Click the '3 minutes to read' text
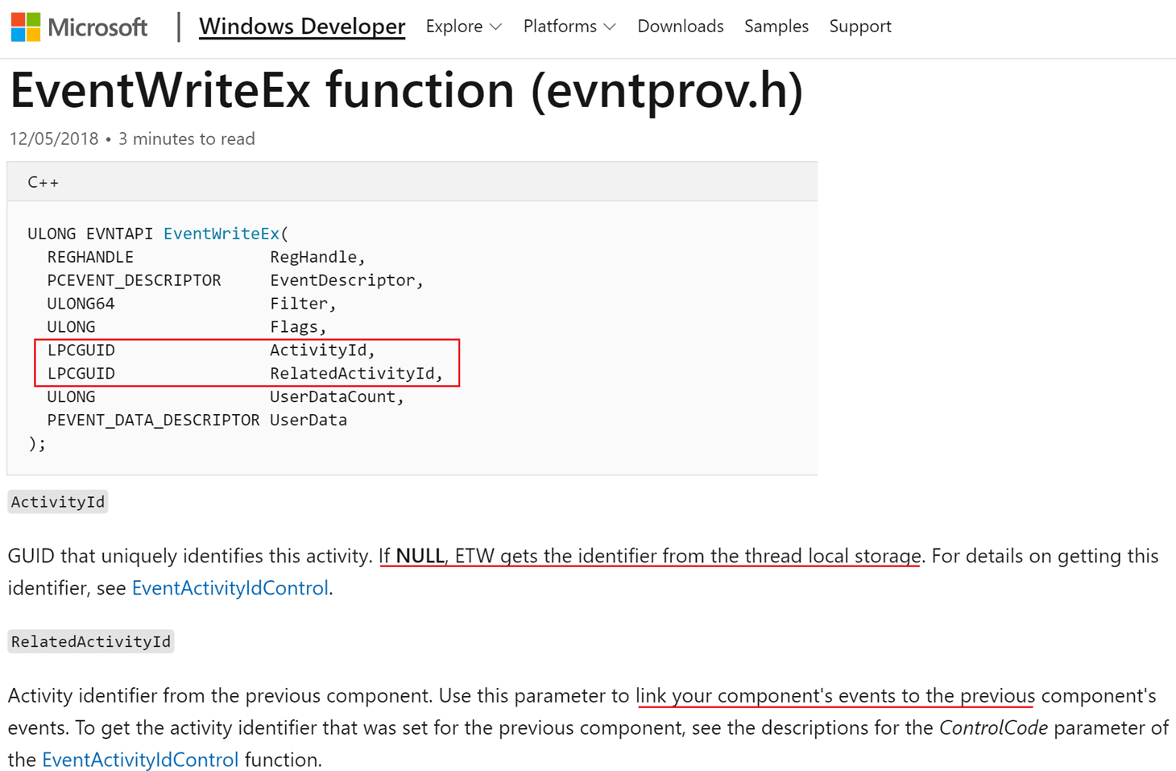Viewport: 1176px width, 771px height. [x=186, y=139]
